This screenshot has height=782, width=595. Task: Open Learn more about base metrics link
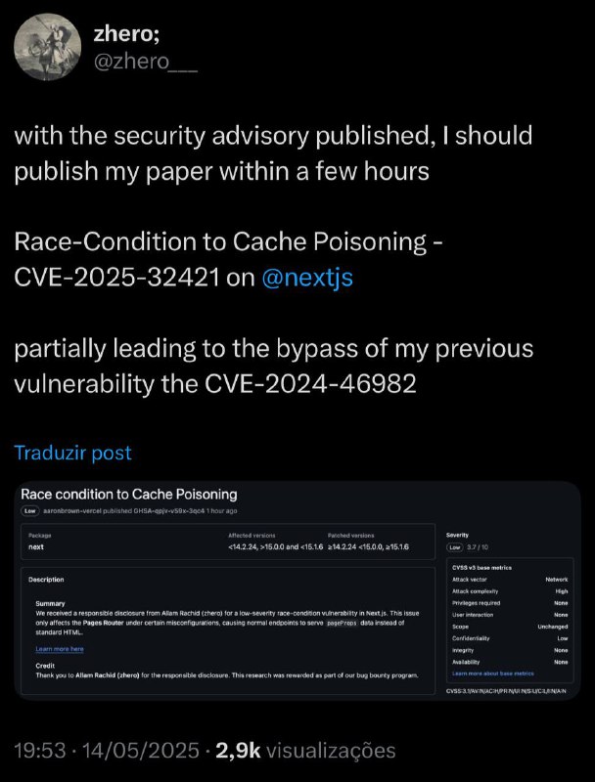click(492, 673)
